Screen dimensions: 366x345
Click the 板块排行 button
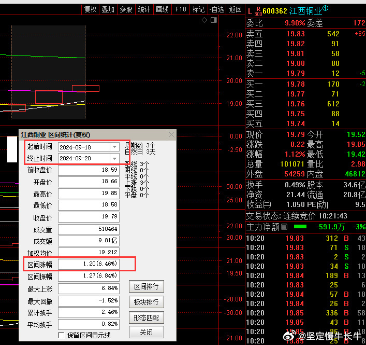(x=146, y=302)
